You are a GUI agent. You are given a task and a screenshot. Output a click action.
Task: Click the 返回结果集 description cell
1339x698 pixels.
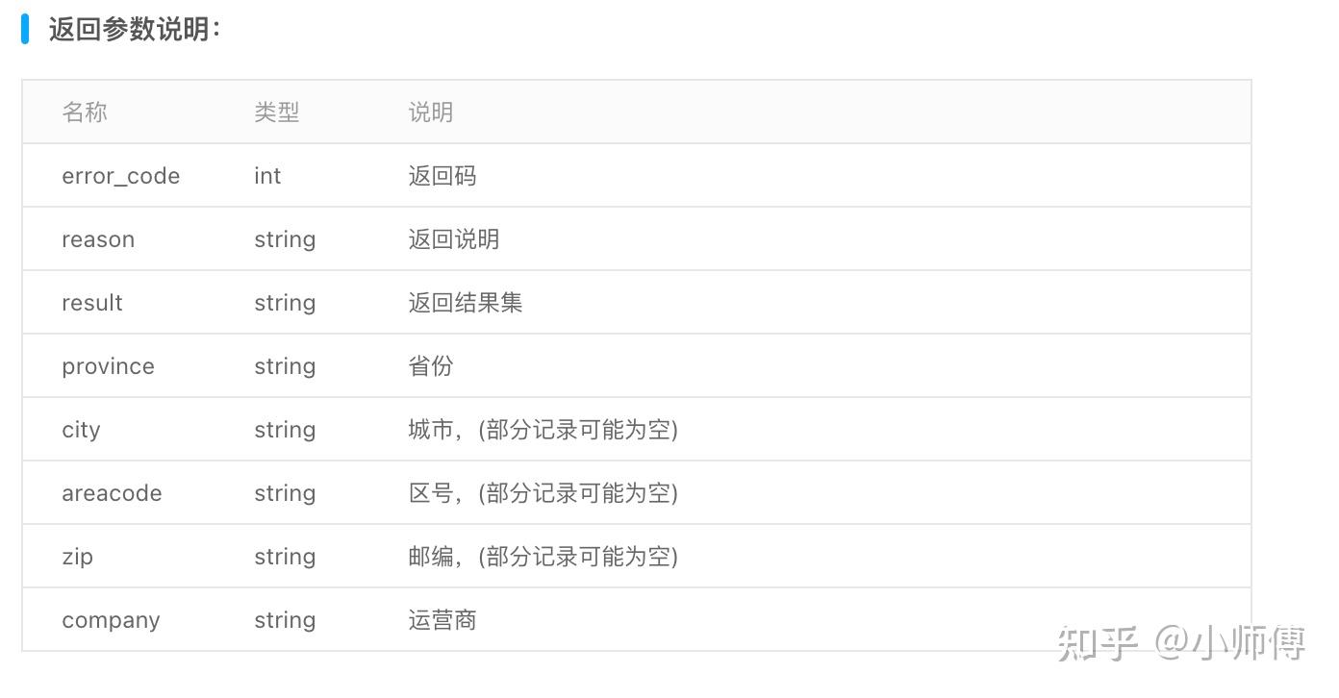pyautogui.click(x=465, y=303)
